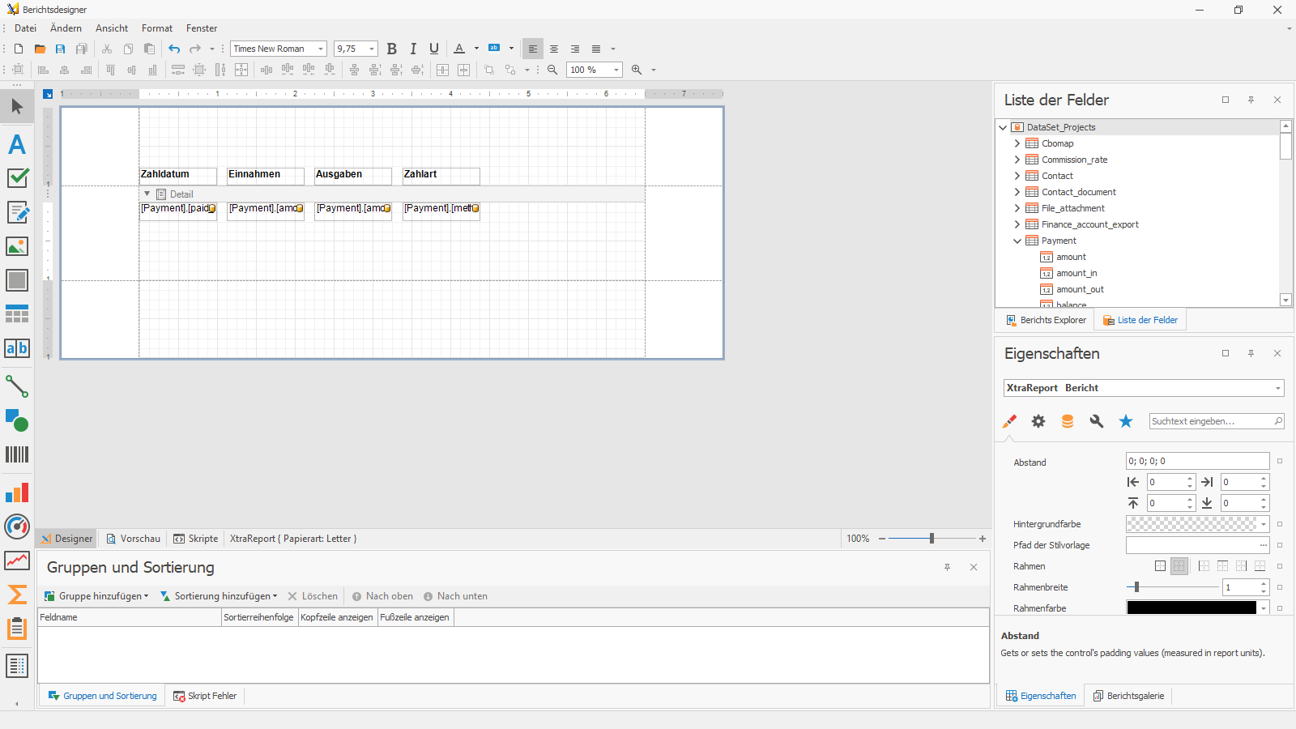
Task: Open the data source properties tab icon
Action: 1068,421
